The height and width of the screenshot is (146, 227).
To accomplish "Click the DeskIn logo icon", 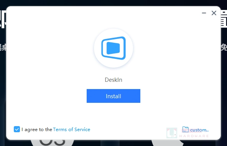I will tap(113, 48).
